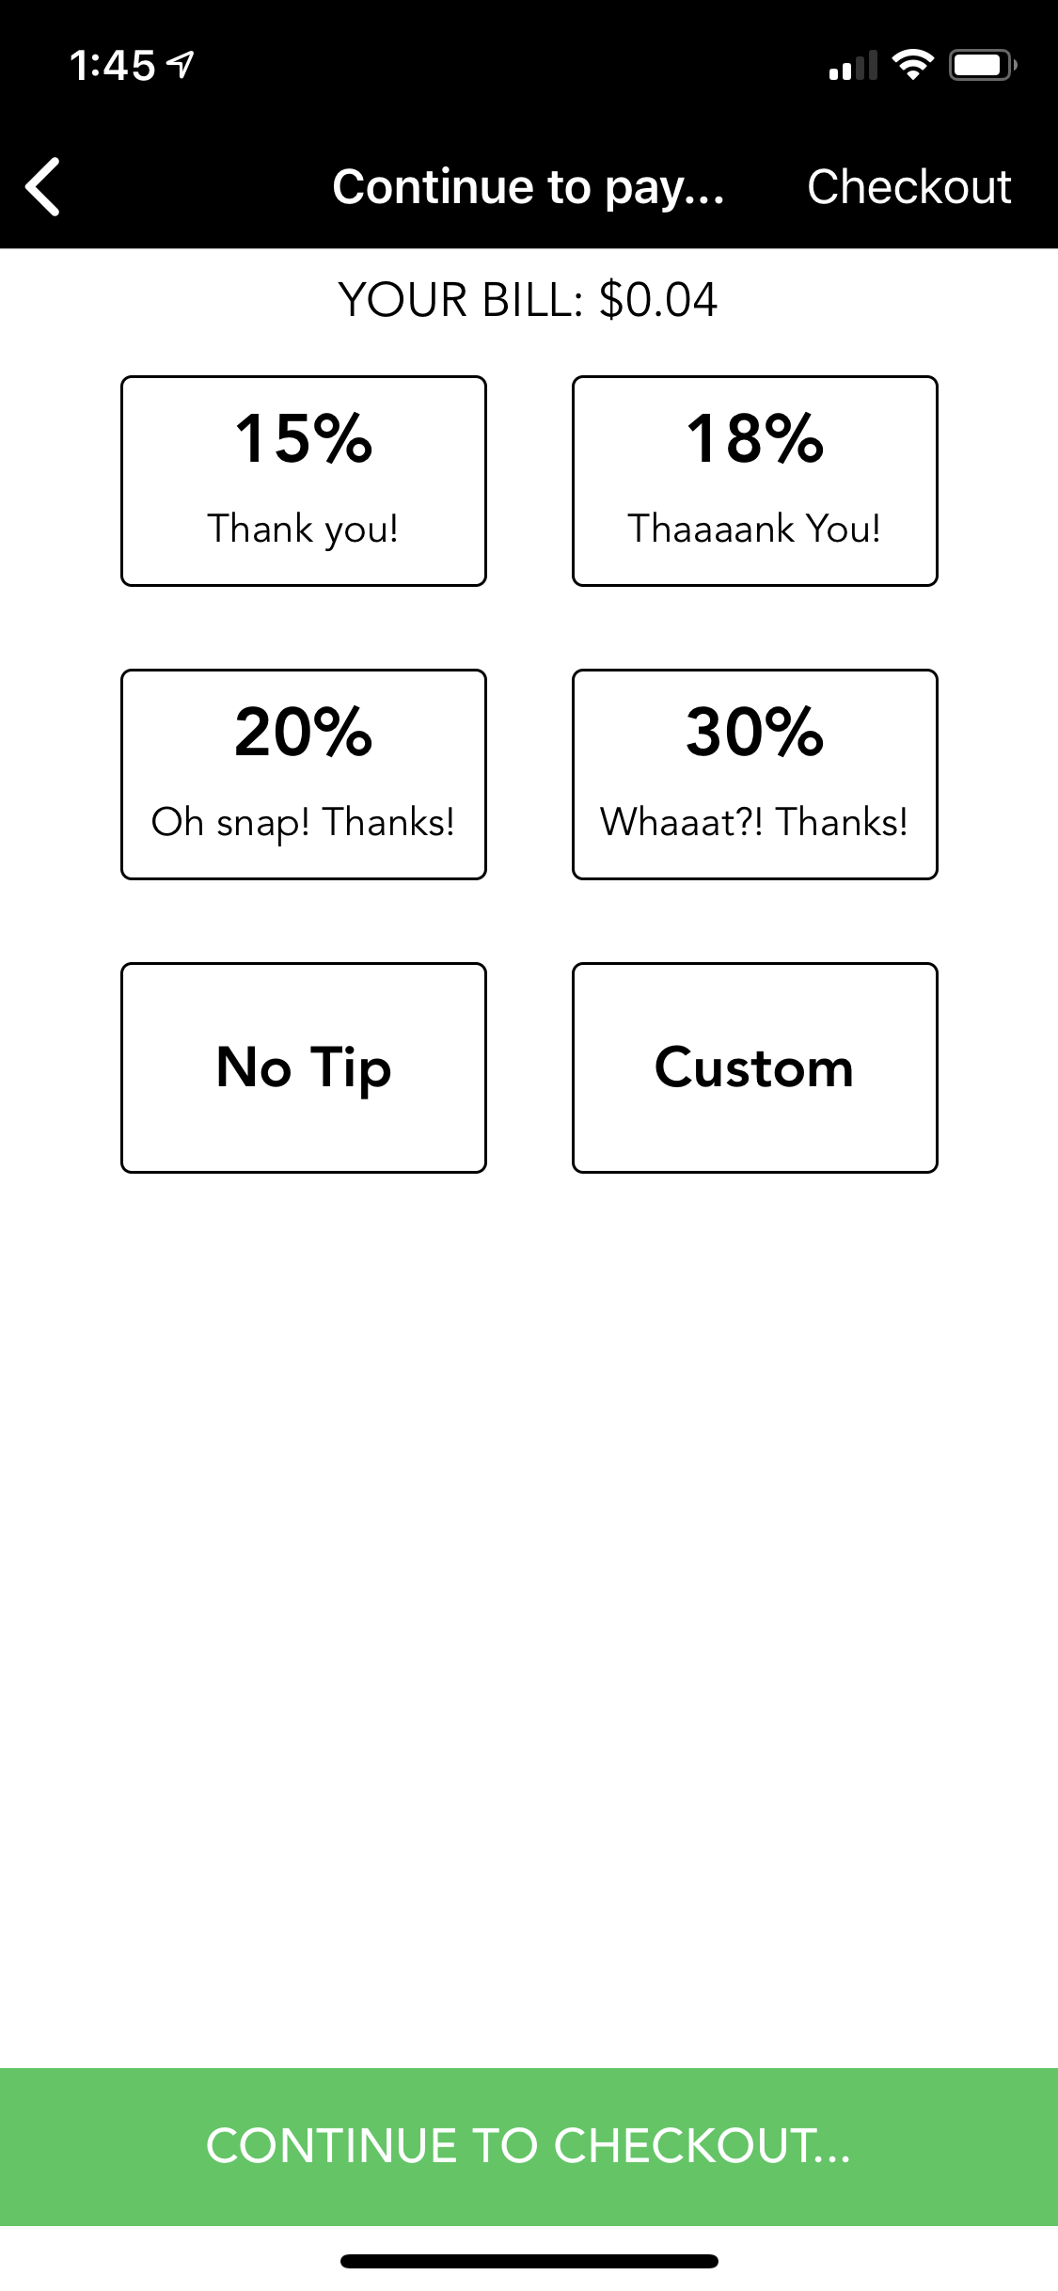Tap the 'Continue to pay...' header title
Viewport: 1058px width, 2291px height.
529,187
